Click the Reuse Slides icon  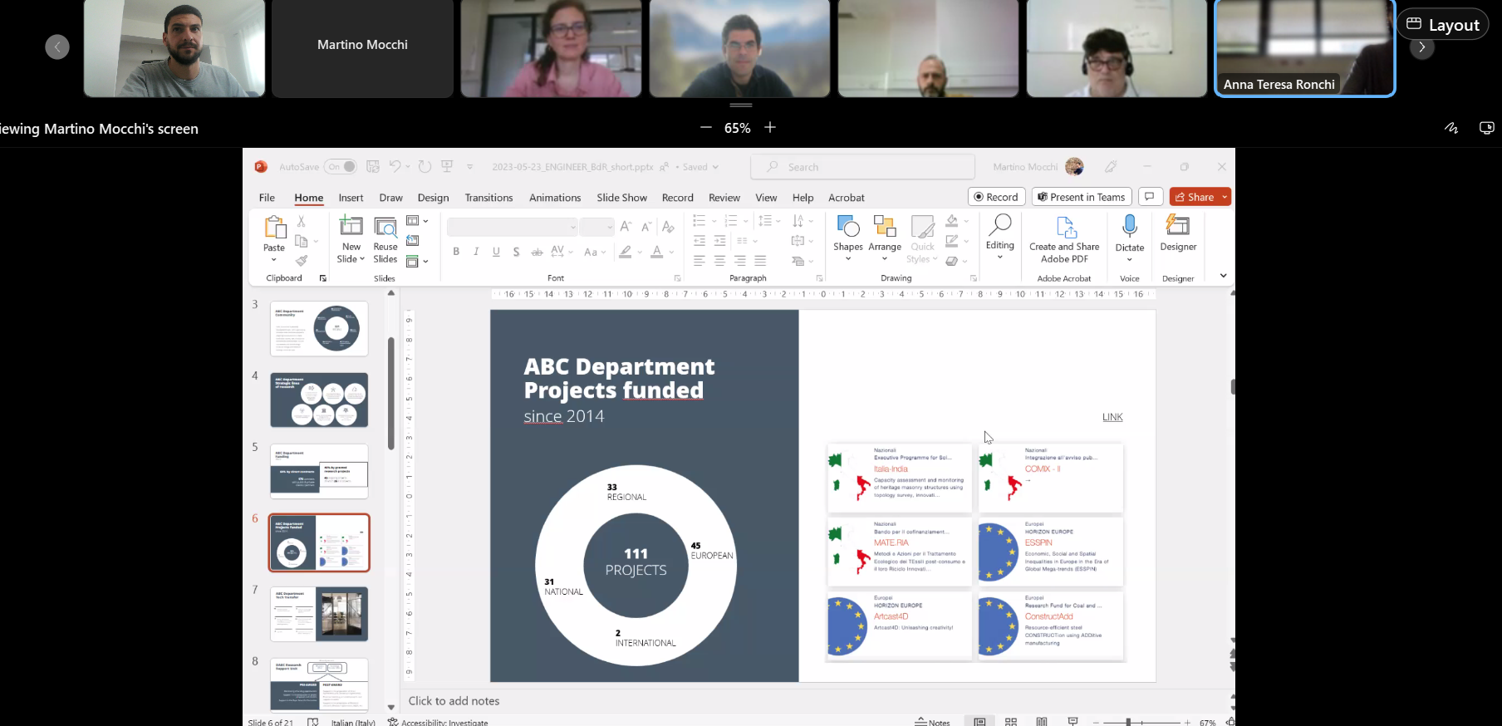click(x=385, y=227)
